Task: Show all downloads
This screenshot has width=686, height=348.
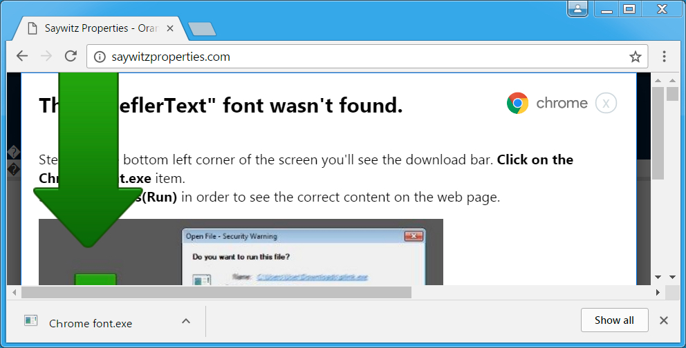Action: pyautogui.click(x=614, y=320)
